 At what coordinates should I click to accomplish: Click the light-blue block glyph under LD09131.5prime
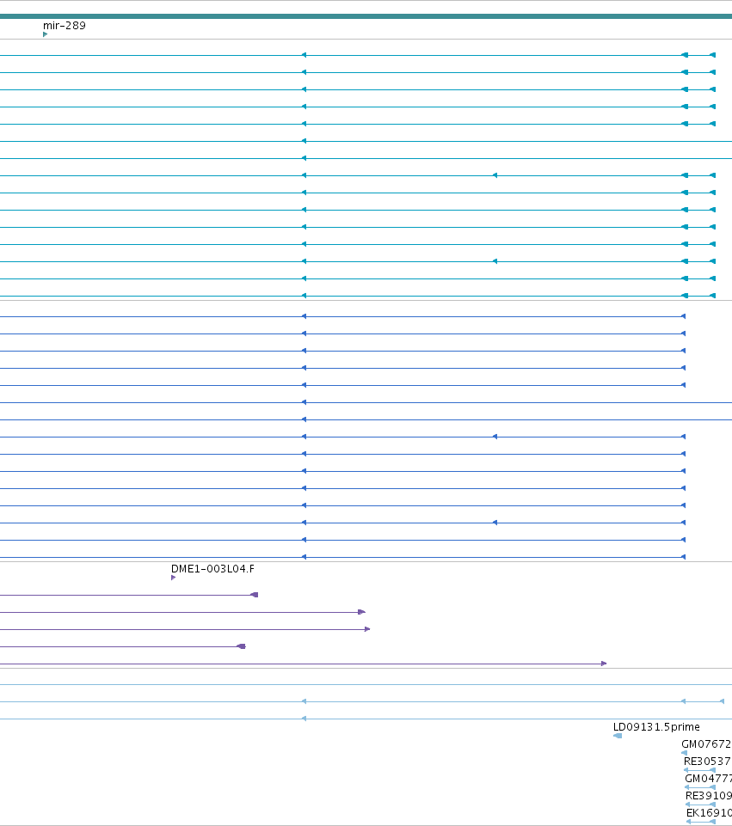pos(618,736)
